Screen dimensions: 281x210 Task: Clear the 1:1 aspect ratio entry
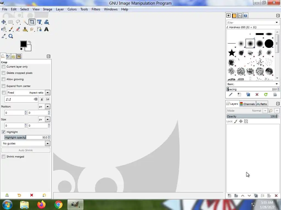(35, 99)
